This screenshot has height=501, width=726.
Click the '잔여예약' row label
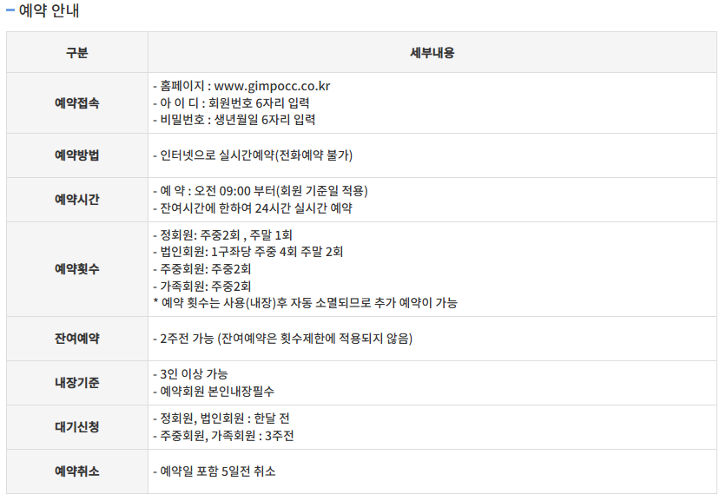[77, 338]
